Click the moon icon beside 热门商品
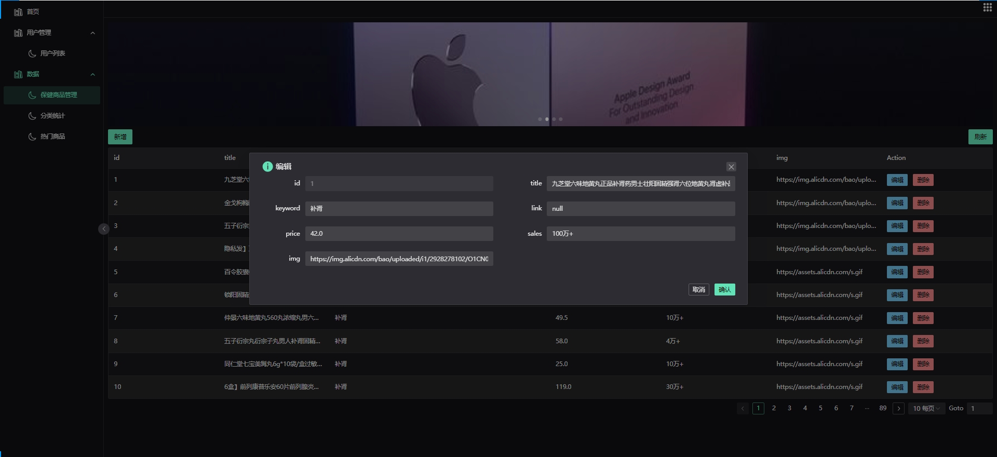Screen dimensions: 997x457 (32, 137)
